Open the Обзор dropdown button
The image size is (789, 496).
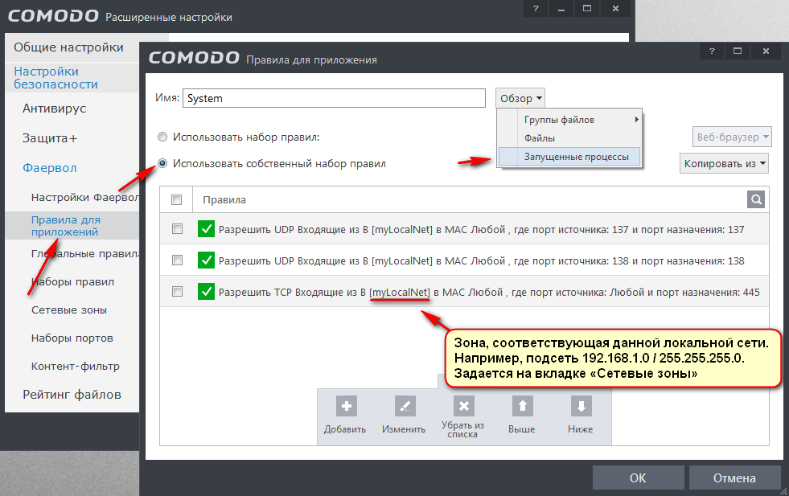(520, 98)
